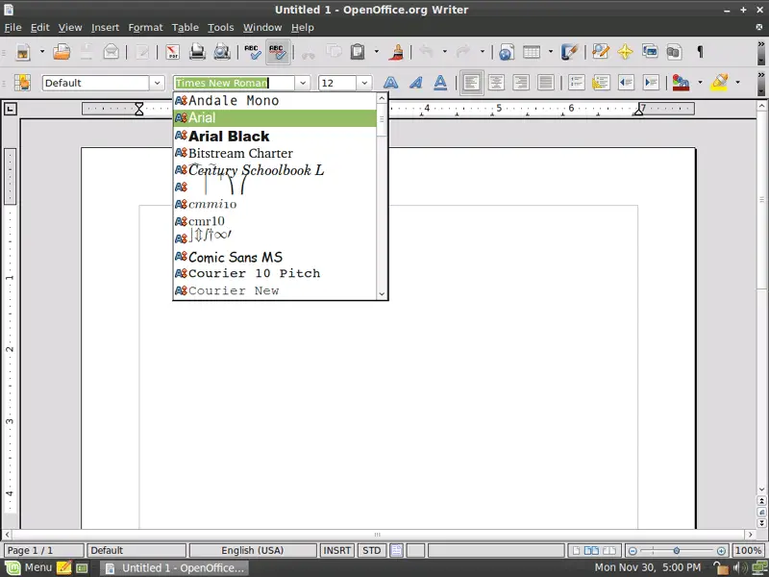Open the Data Sources icon
769x577 pixels.
click(675, 52)
